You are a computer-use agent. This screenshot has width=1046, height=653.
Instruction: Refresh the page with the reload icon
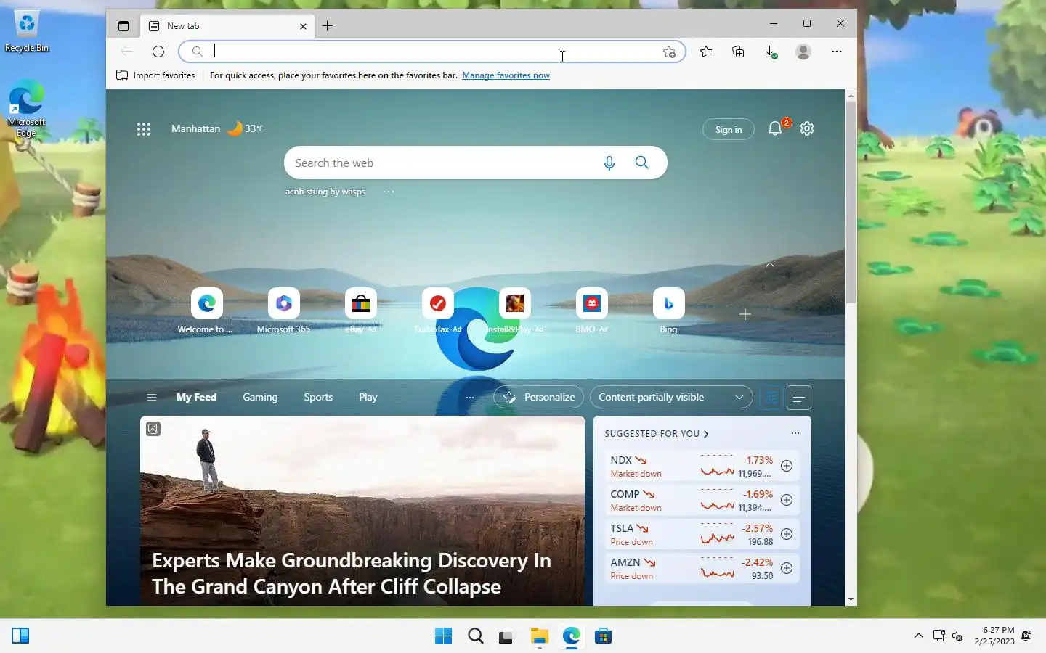158,52
